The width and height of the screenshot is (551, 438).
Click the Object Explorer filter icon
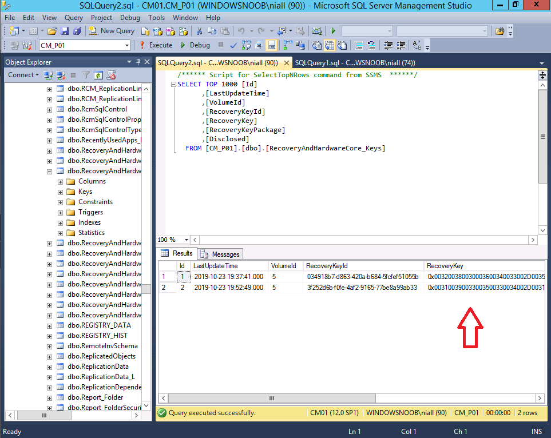pyautogui.click(x=86, y=75)
